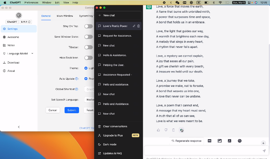Select Download in Control Center sidebar
The height and width of the screenshot is (159, 270).
pos(19,63)
